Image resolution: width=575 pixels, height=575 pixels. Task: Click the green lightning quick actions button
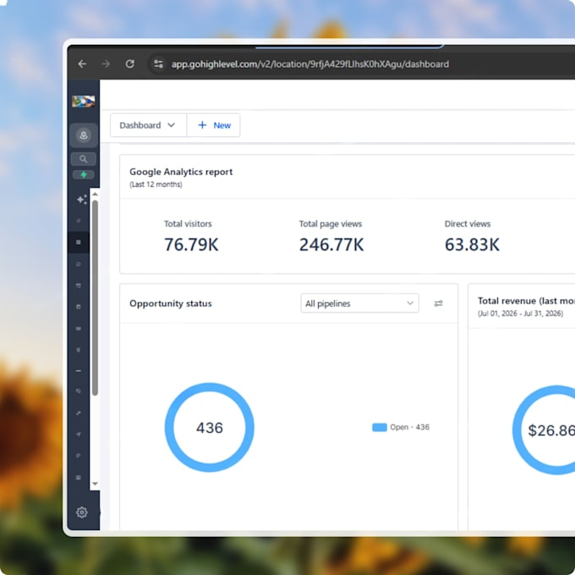point(84,174)
